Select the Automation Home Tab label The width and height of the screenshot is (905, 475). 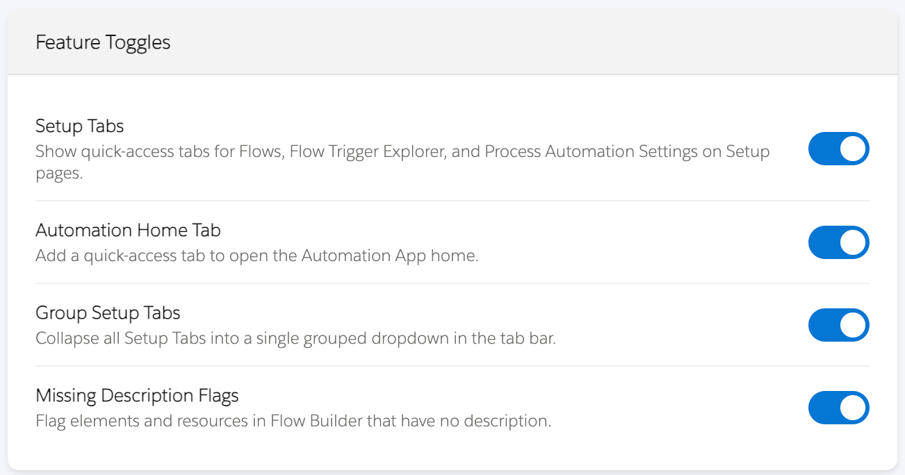(128, 230)
